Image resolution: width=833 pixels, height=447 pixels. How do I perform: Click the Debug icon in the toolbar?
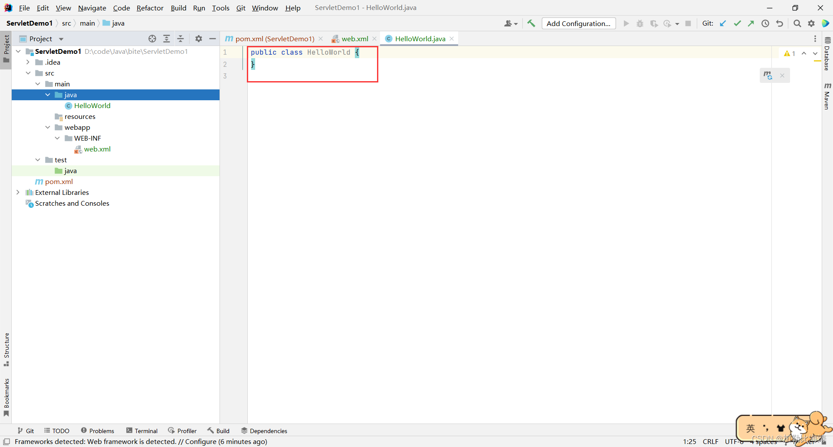coord(640,23)
